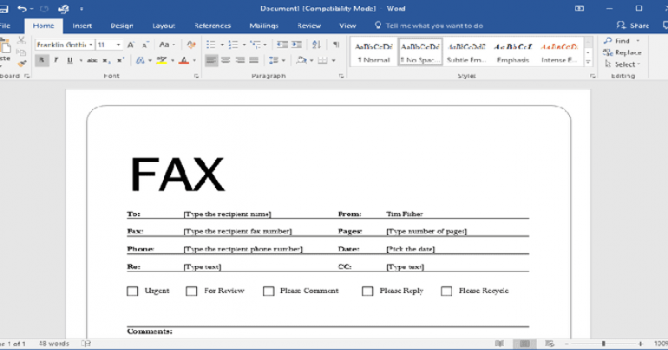Clear all formatting eraser icon

pos(191,45)
